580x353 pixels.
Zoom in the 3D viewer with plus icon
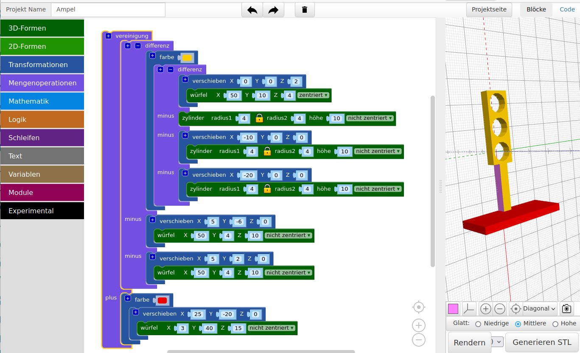486,309
